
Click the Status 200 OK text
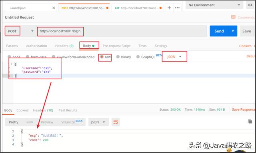pyautogui.click(x=170, y=109)
